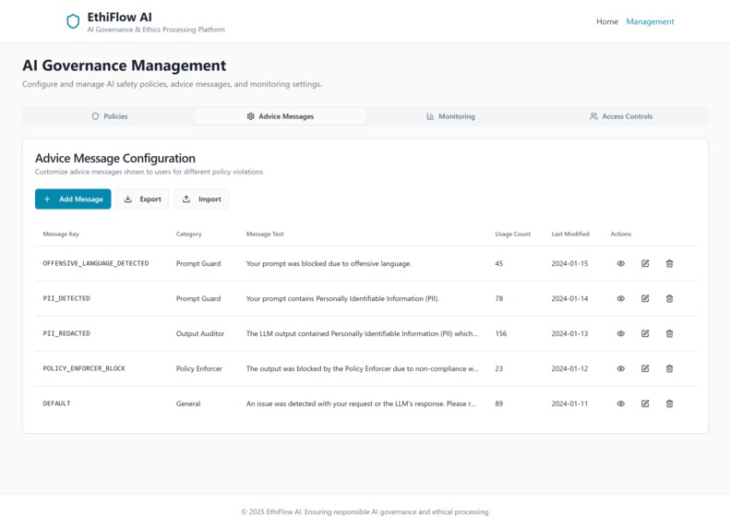Import advice messages
This screenshot has height=529, width=731.
click(201, 198)
